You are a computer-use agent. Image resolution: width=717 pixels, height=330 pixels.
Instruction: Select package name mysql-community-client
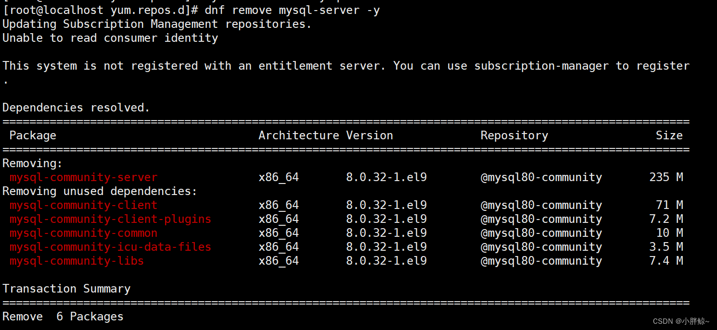[x=83, y=205]
